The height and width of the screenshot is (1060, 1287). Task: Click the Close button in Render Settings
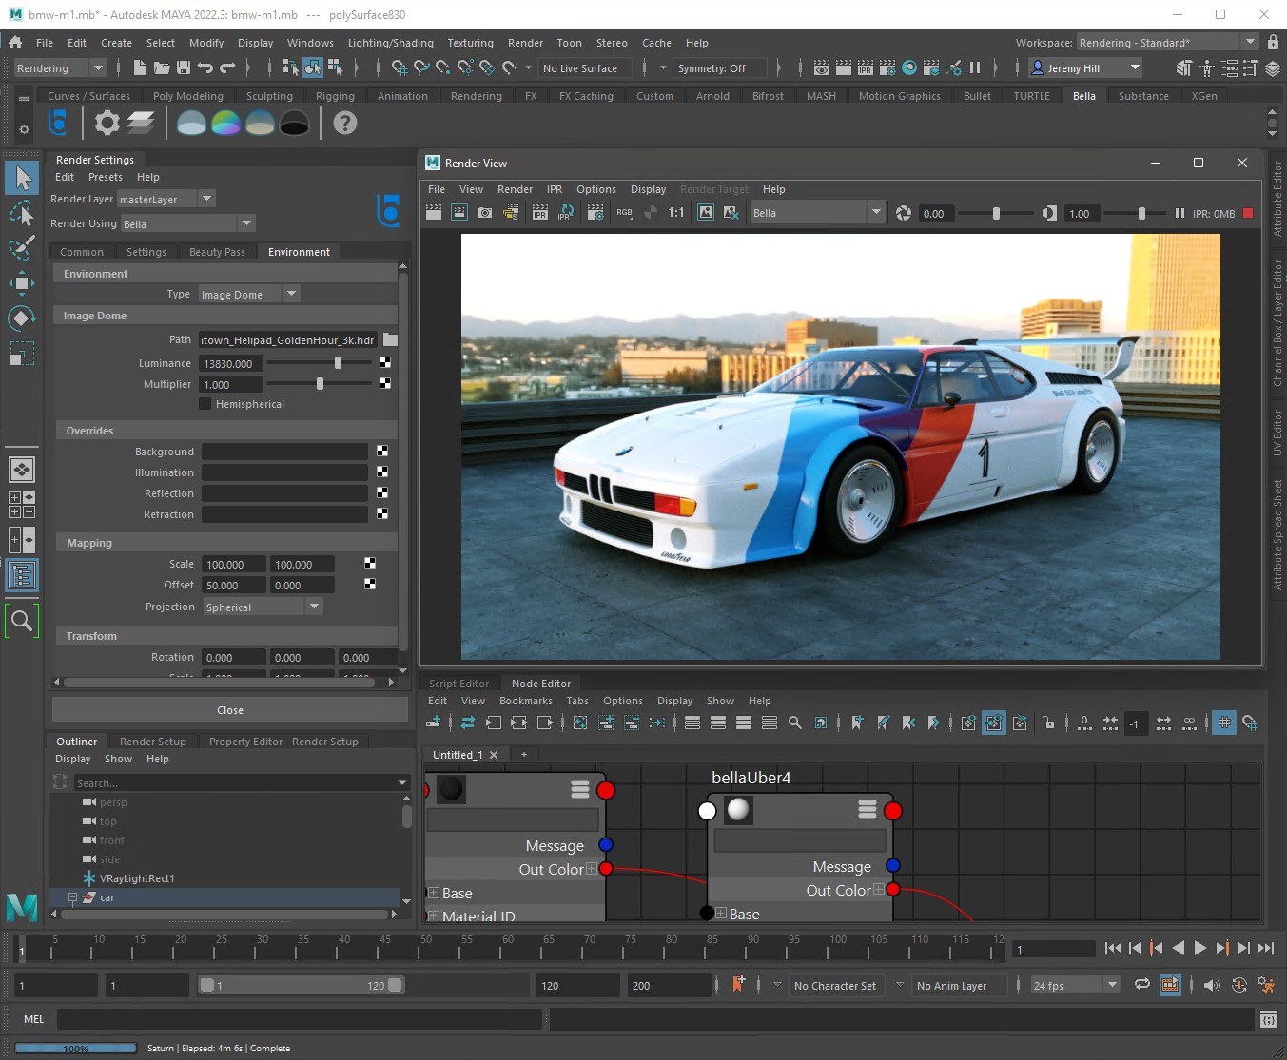230,710
